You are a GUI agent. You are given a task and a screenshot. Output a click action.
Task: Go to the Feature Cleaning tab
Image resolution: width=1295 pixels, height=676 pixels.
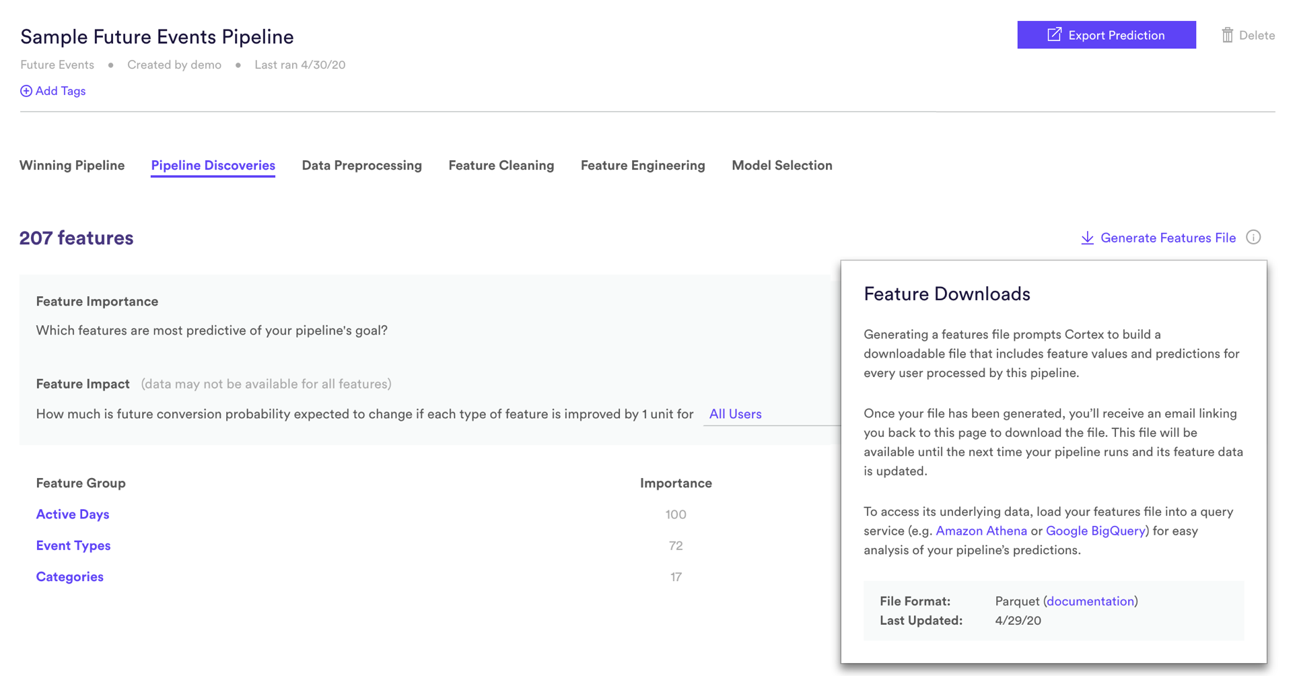501,166
